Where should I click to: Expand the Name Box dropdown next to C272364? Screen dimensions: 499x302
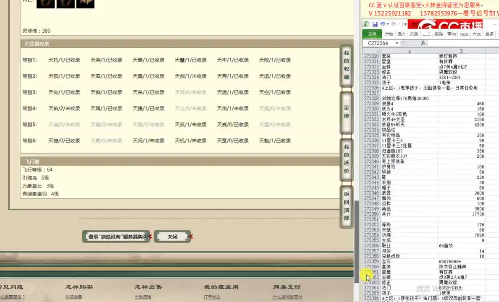[x=397, y=43]
